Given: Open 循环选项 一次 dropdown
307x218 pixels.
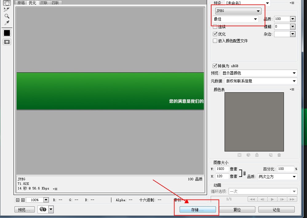Looking at the screenshot, I should click(263, 191).
